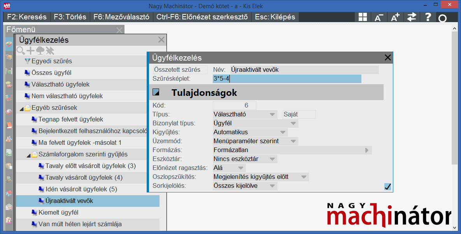Image resolution: width=461 pixels, height=234 pixels.
Task: Toggle the checkbox next to Tulajdonságok heading
Action: pos(157,92)
